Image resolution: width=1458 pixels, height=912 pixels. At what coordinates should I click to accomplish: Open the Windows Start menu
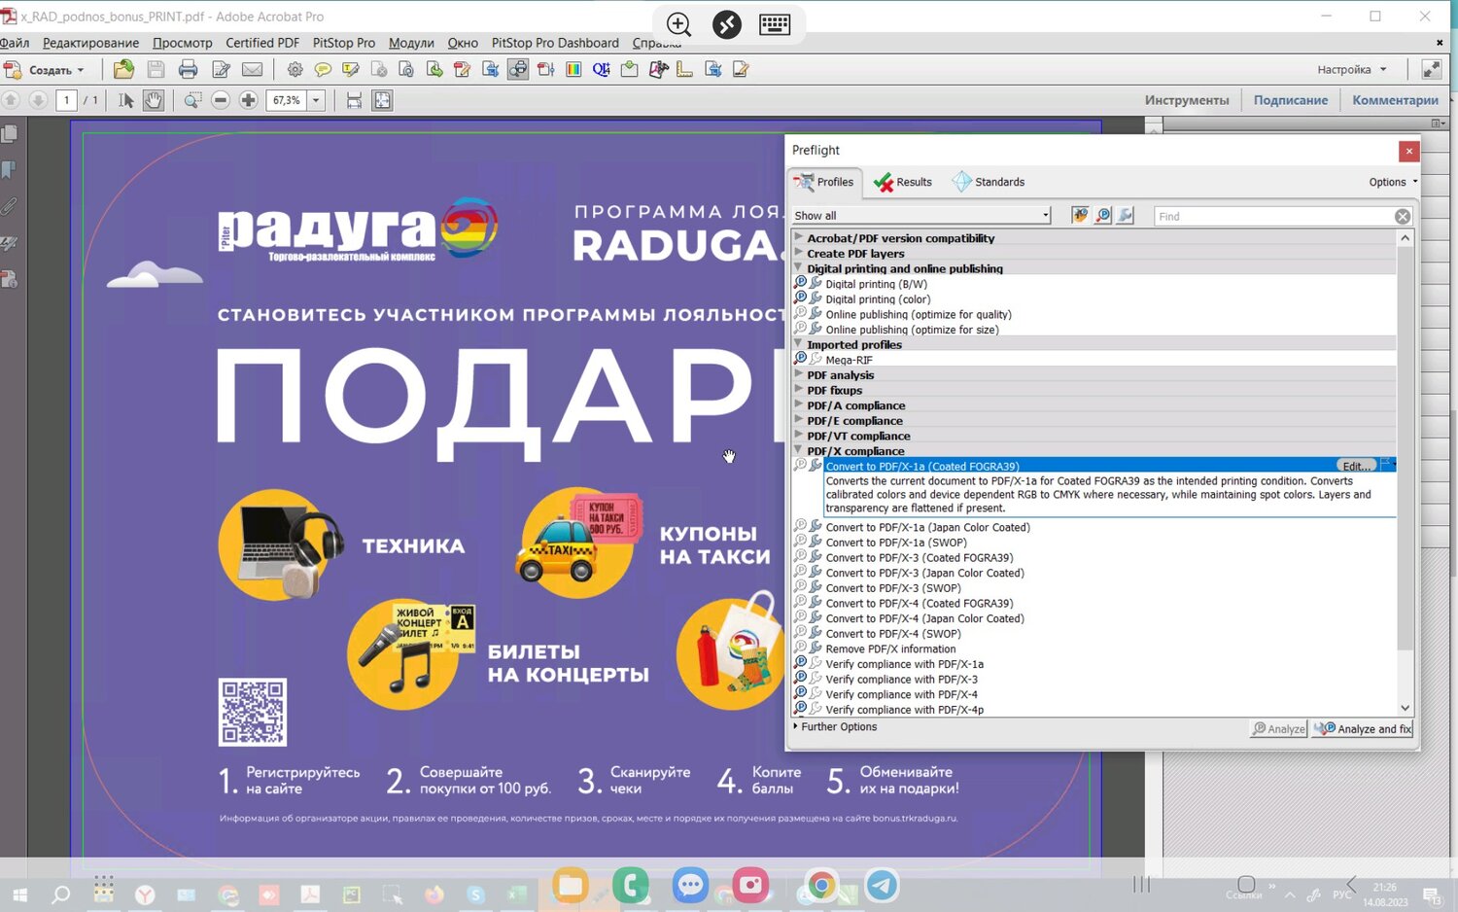pyautogui.click(x=19, y=894)
